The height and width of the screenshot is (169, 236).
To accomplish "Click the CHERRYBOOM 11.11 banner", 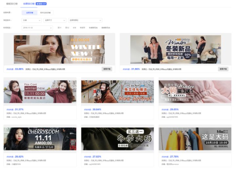I will pos(40,139).
